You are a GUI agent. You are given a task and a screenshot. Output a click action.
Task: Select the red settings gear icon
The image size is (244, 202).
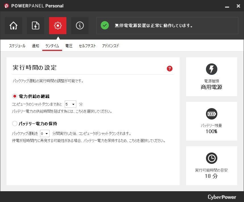(x=58, y=26)
